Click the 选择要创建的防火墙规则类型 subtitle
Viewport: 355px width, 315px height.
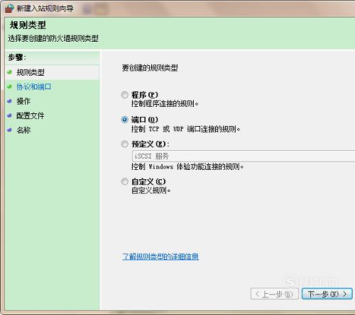click(53, 38)
